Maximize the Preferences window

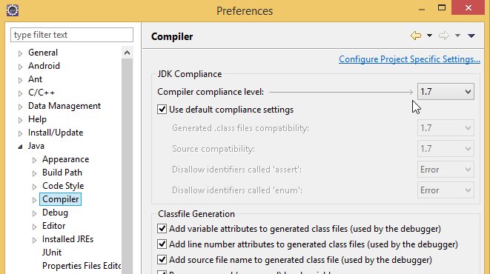(442, 8)
